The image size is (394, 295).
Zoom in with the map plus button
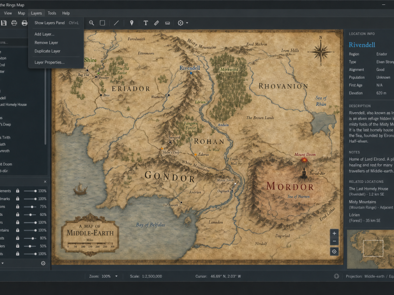(334, 233)
